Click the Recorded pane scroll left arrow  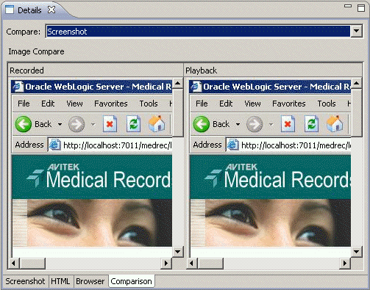[14, 264]
